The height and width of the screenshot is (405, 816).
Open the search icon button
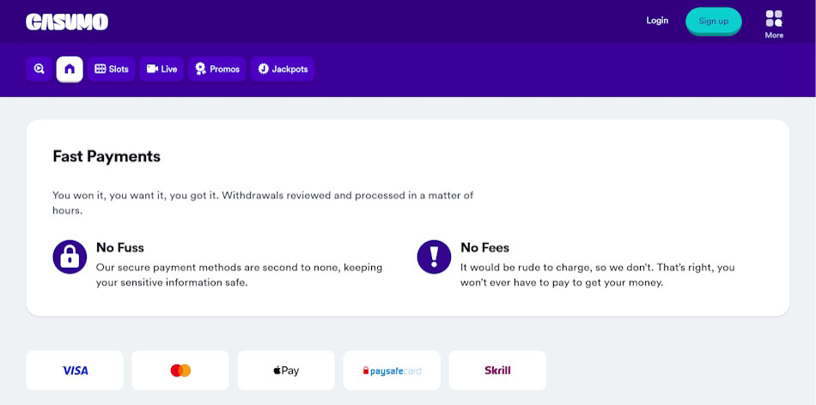(40, 69)
